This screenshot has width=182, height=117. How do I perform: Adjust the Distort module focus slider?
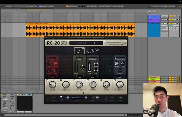(x=76, y=67)
